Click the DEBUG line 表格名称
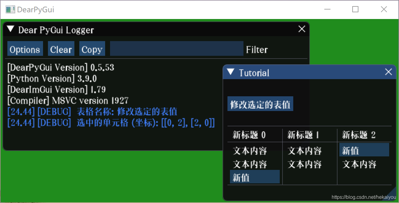399x203 pixels. click(x=92, y=112)
